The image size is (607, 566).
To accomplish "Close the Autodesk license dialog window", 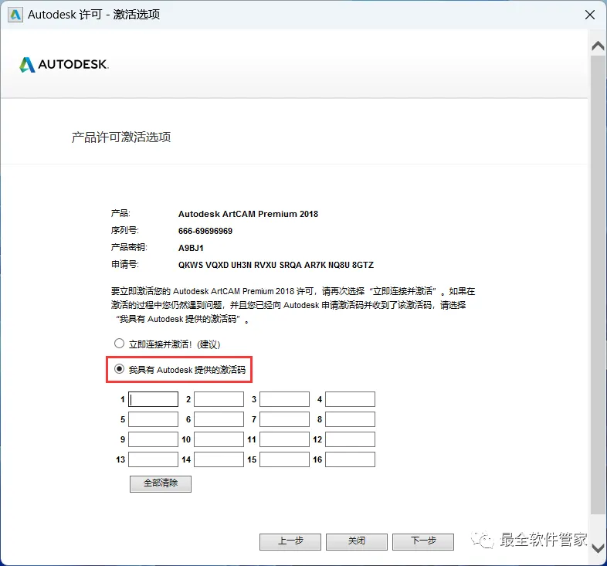I will [x=589, y=15].
